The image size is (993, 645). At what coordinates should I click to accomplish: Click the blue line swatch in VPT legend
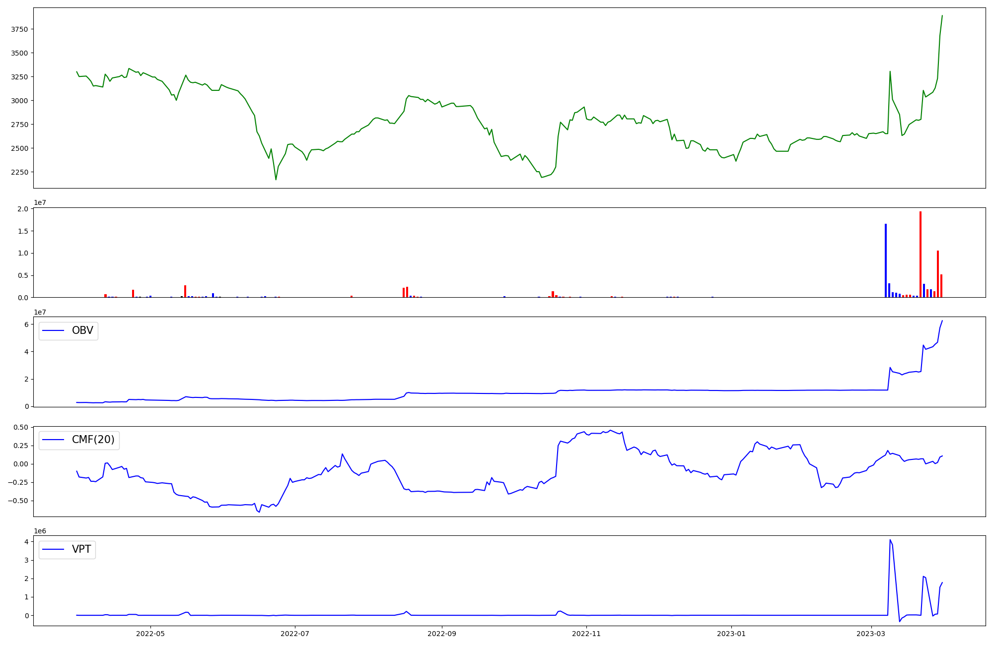(x=54, y=550)
